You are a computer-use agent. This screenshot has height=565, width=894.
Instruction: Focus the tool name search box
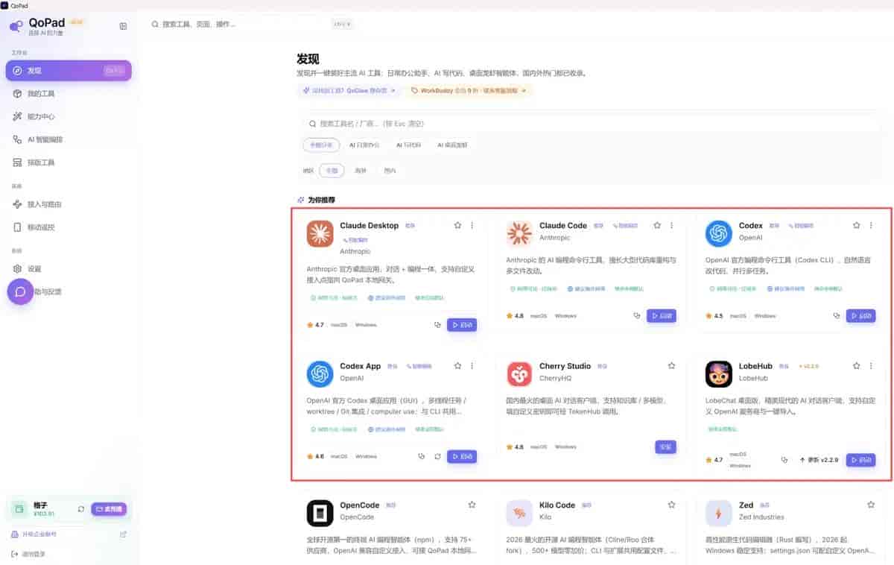coord(592,124)
